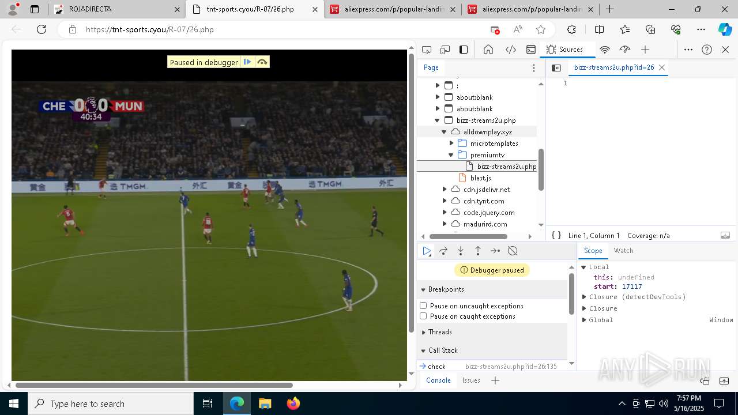The image size is (738, 415).
Task: Click the taskbar search box
Action: [x=111, y=403]
